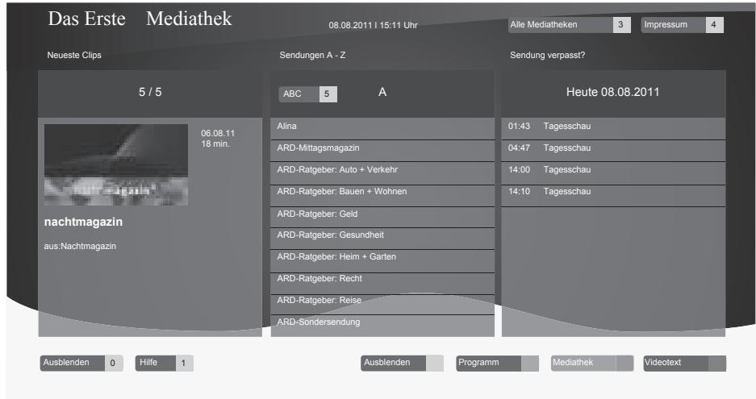Open the Programm button
Image resolution: width=756 pixels, height=399 pixels.
[498, 363]
